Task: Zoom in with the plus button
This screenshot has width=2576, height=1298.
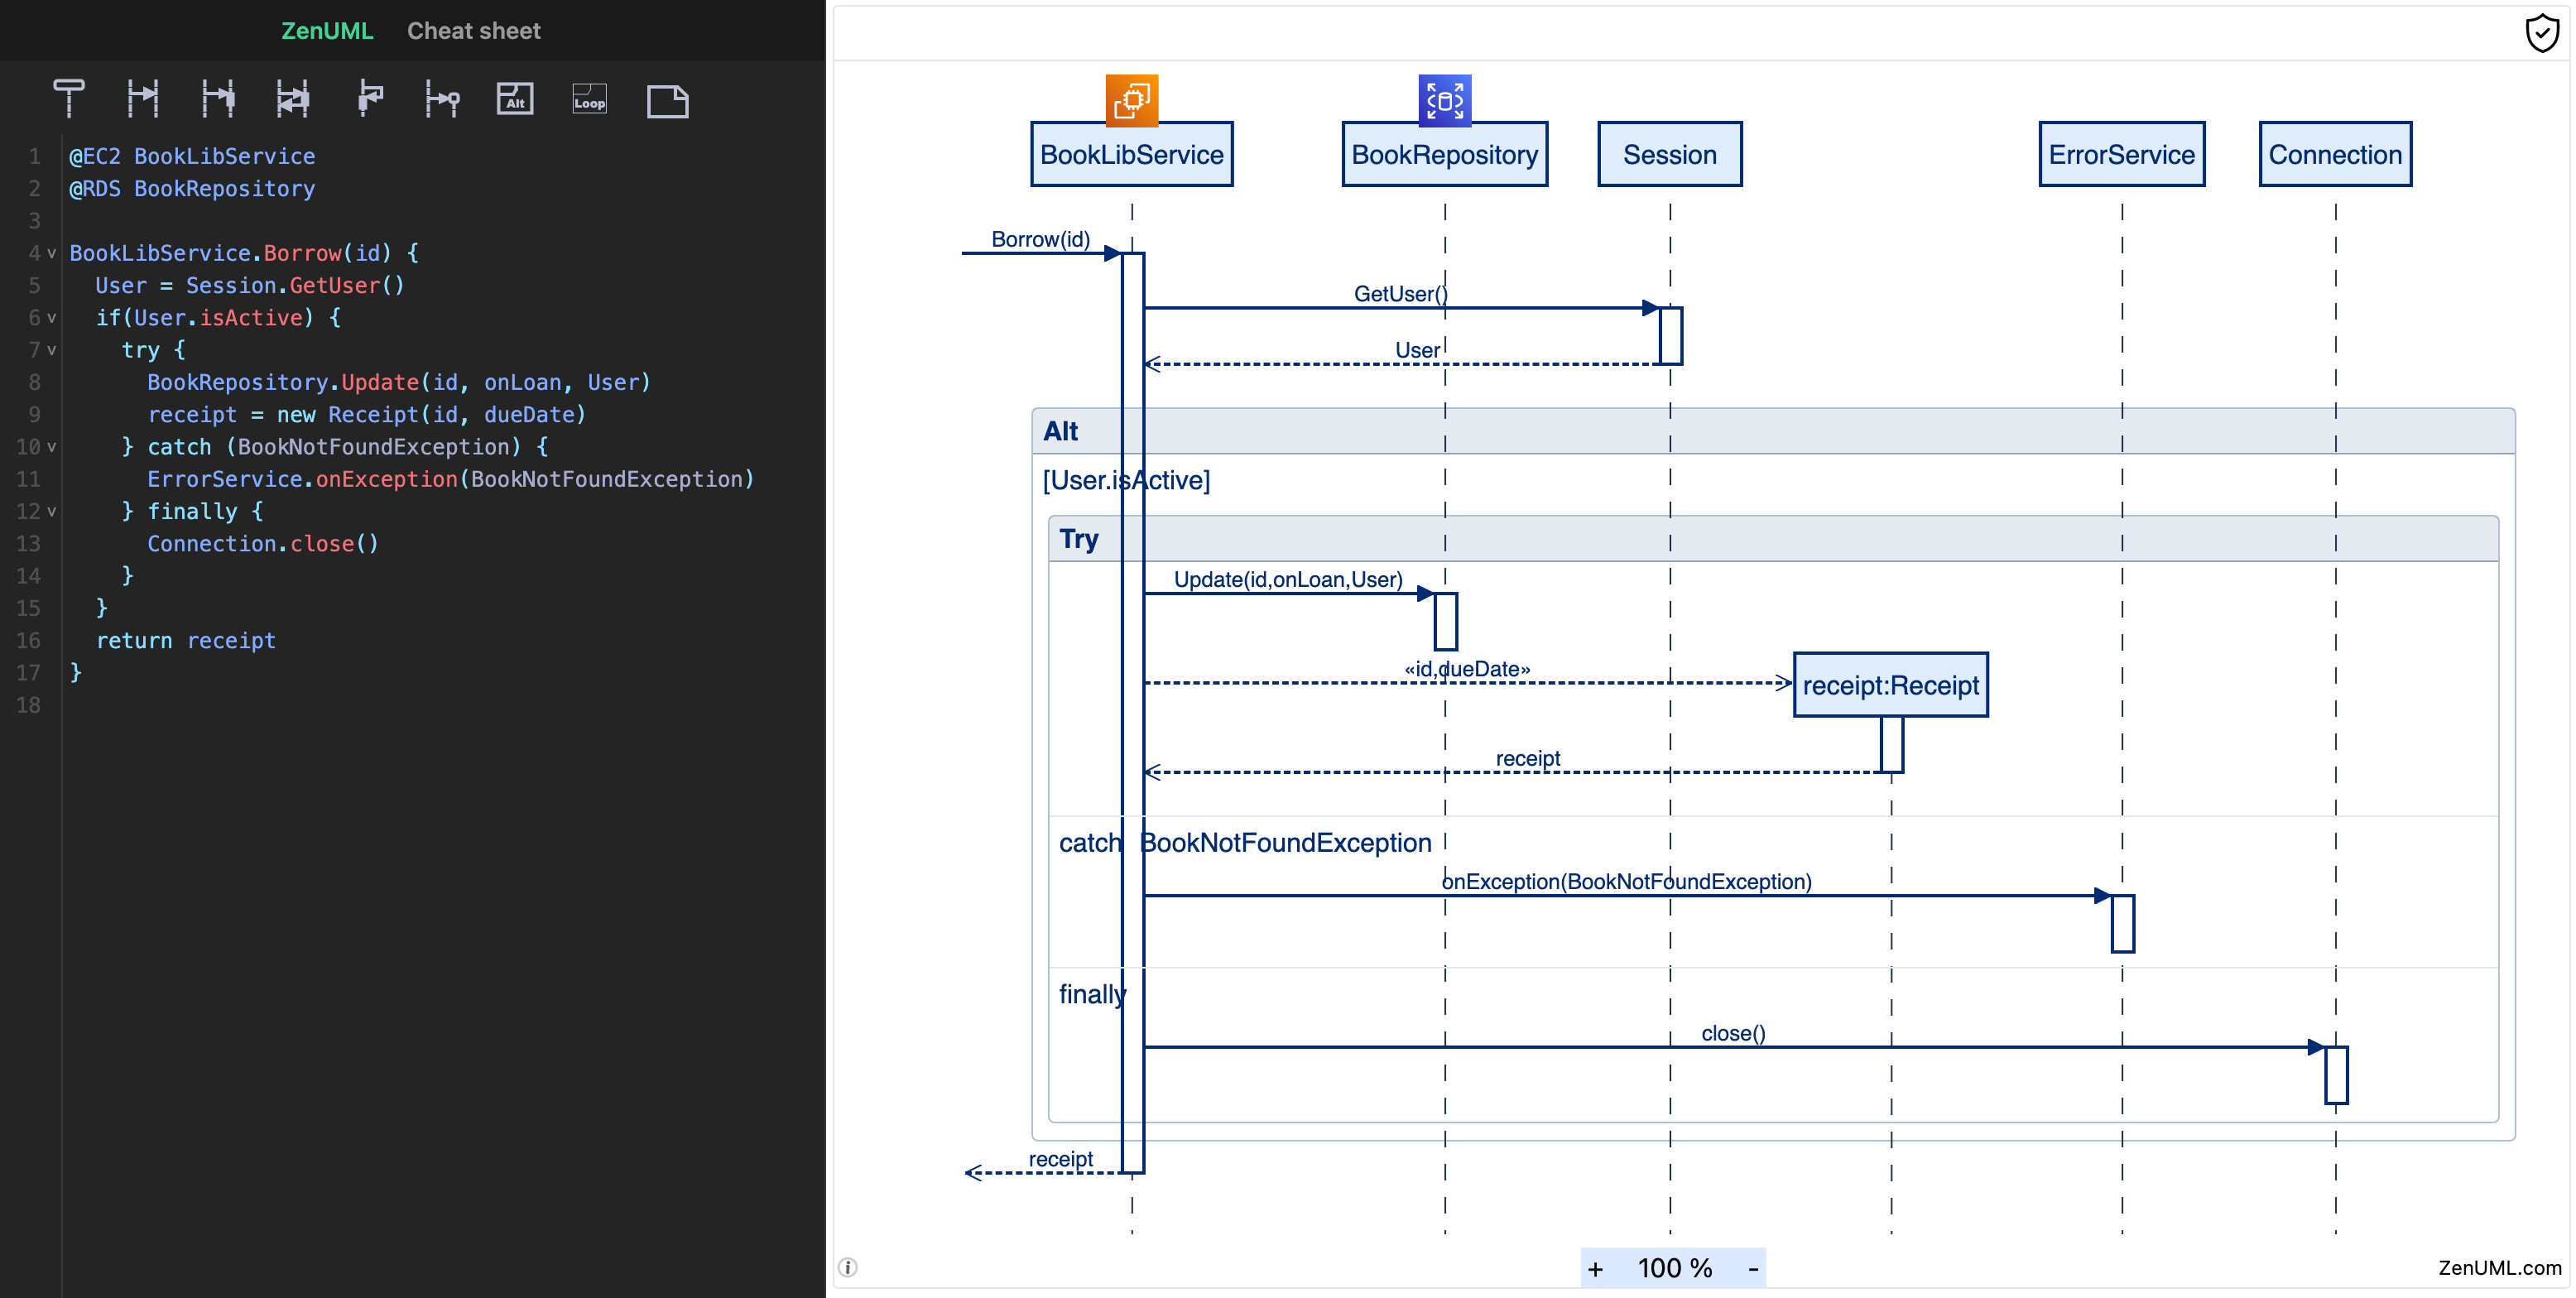Action: pyautogui.click(x=1596, y=1268)
